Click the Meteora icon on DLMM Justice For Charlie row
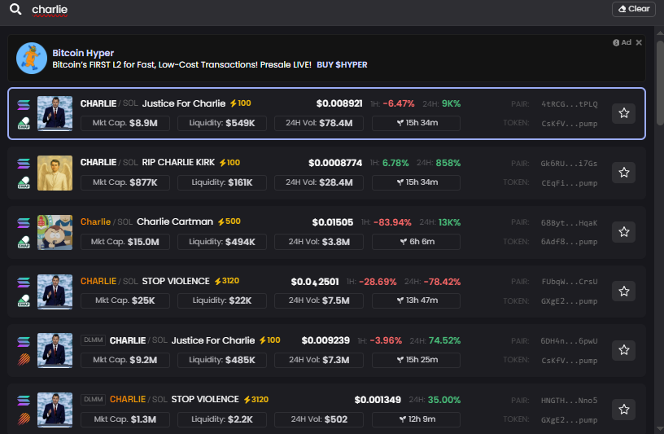 [x=24, y=359]
